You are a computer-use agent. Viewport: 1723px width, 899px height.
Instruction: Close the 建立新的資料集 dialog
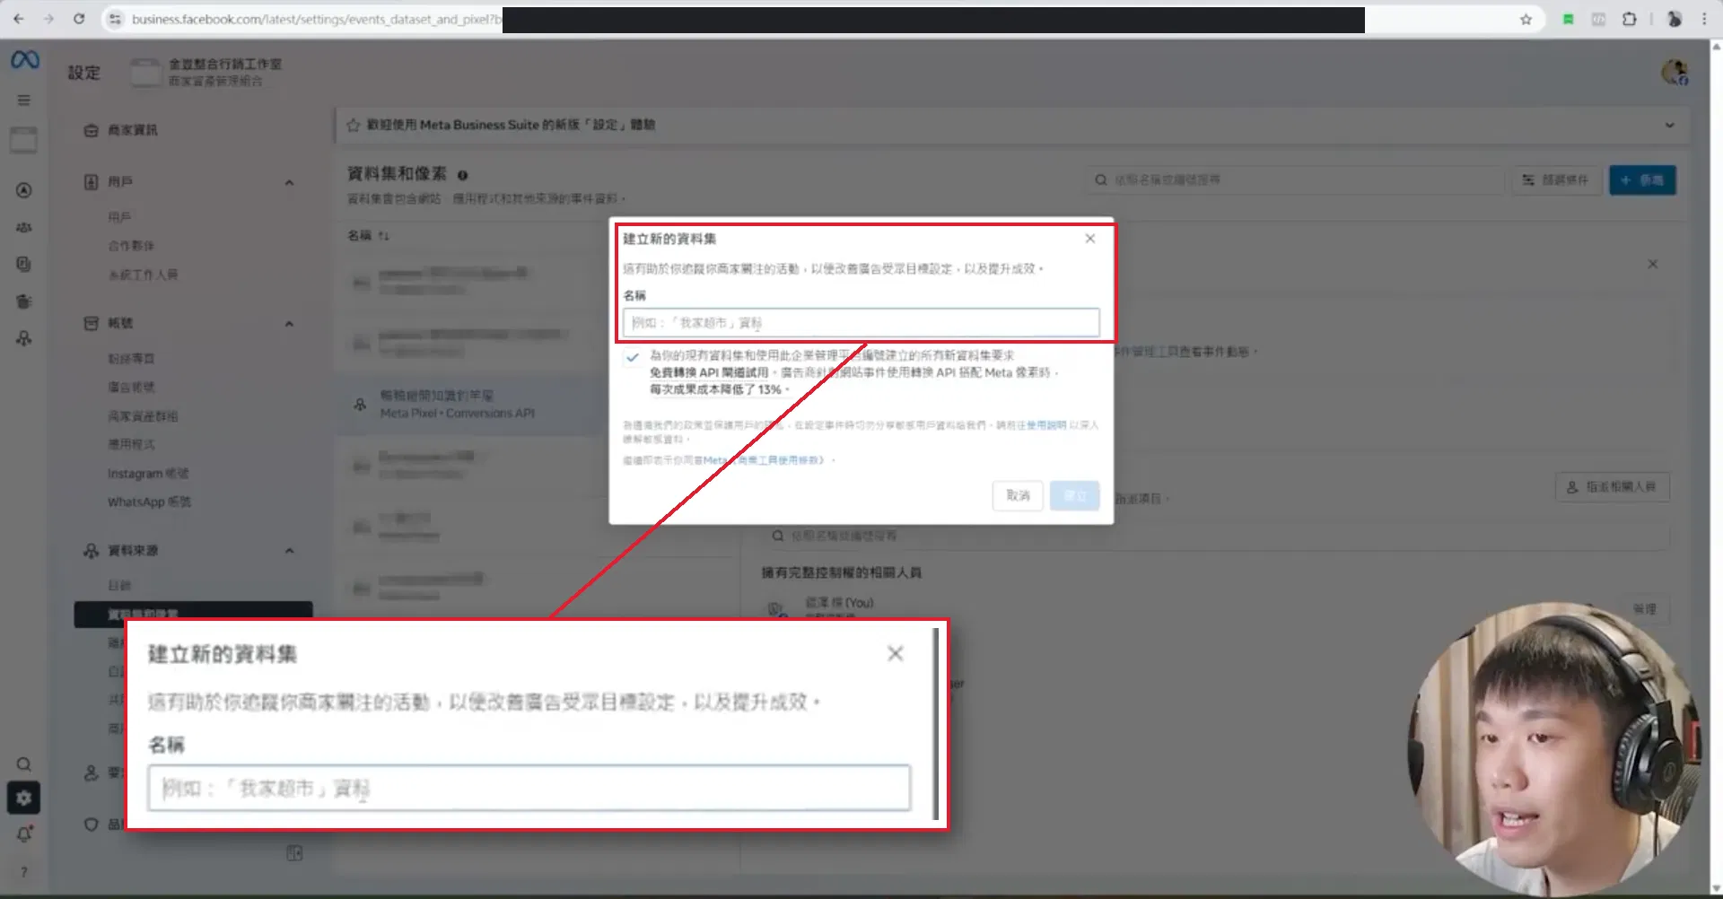(1089, 239)
